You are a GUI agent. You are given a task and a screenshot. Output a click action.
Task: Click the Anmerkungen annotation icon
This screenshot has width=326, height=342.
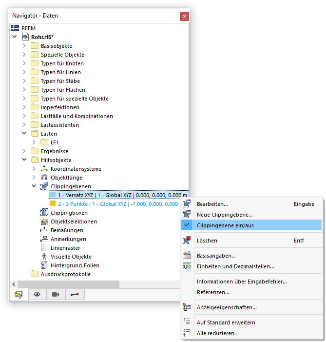point(44,239)
